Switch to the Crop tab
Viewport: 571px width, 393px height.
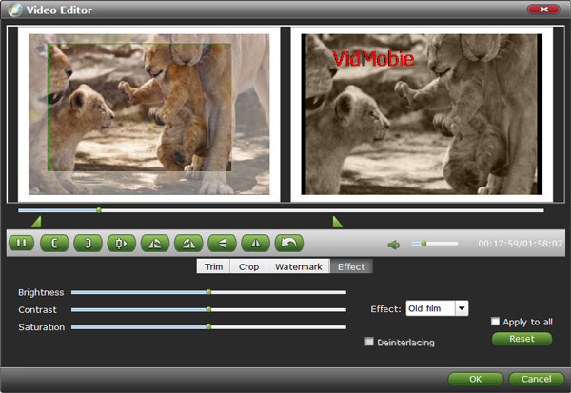248,266
